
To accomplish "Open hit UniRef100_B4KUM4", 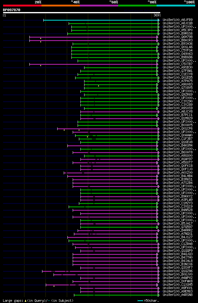I will click(178, 146).
